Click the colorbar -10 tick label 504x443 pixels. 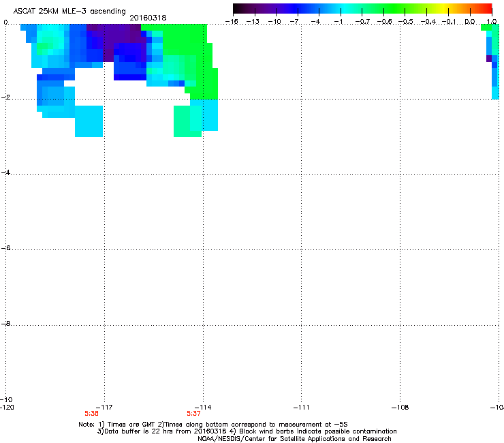coord(274,22)
